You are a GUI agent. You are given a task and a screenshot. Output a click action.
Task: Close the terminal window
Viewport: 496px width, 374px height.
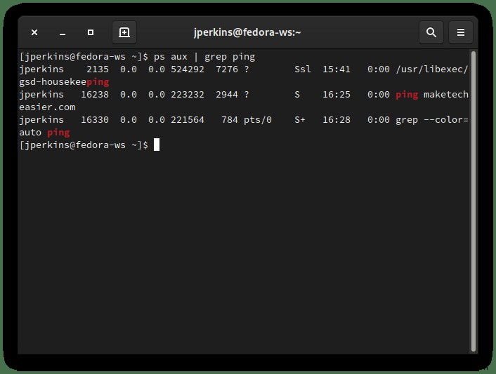[34, 32]
